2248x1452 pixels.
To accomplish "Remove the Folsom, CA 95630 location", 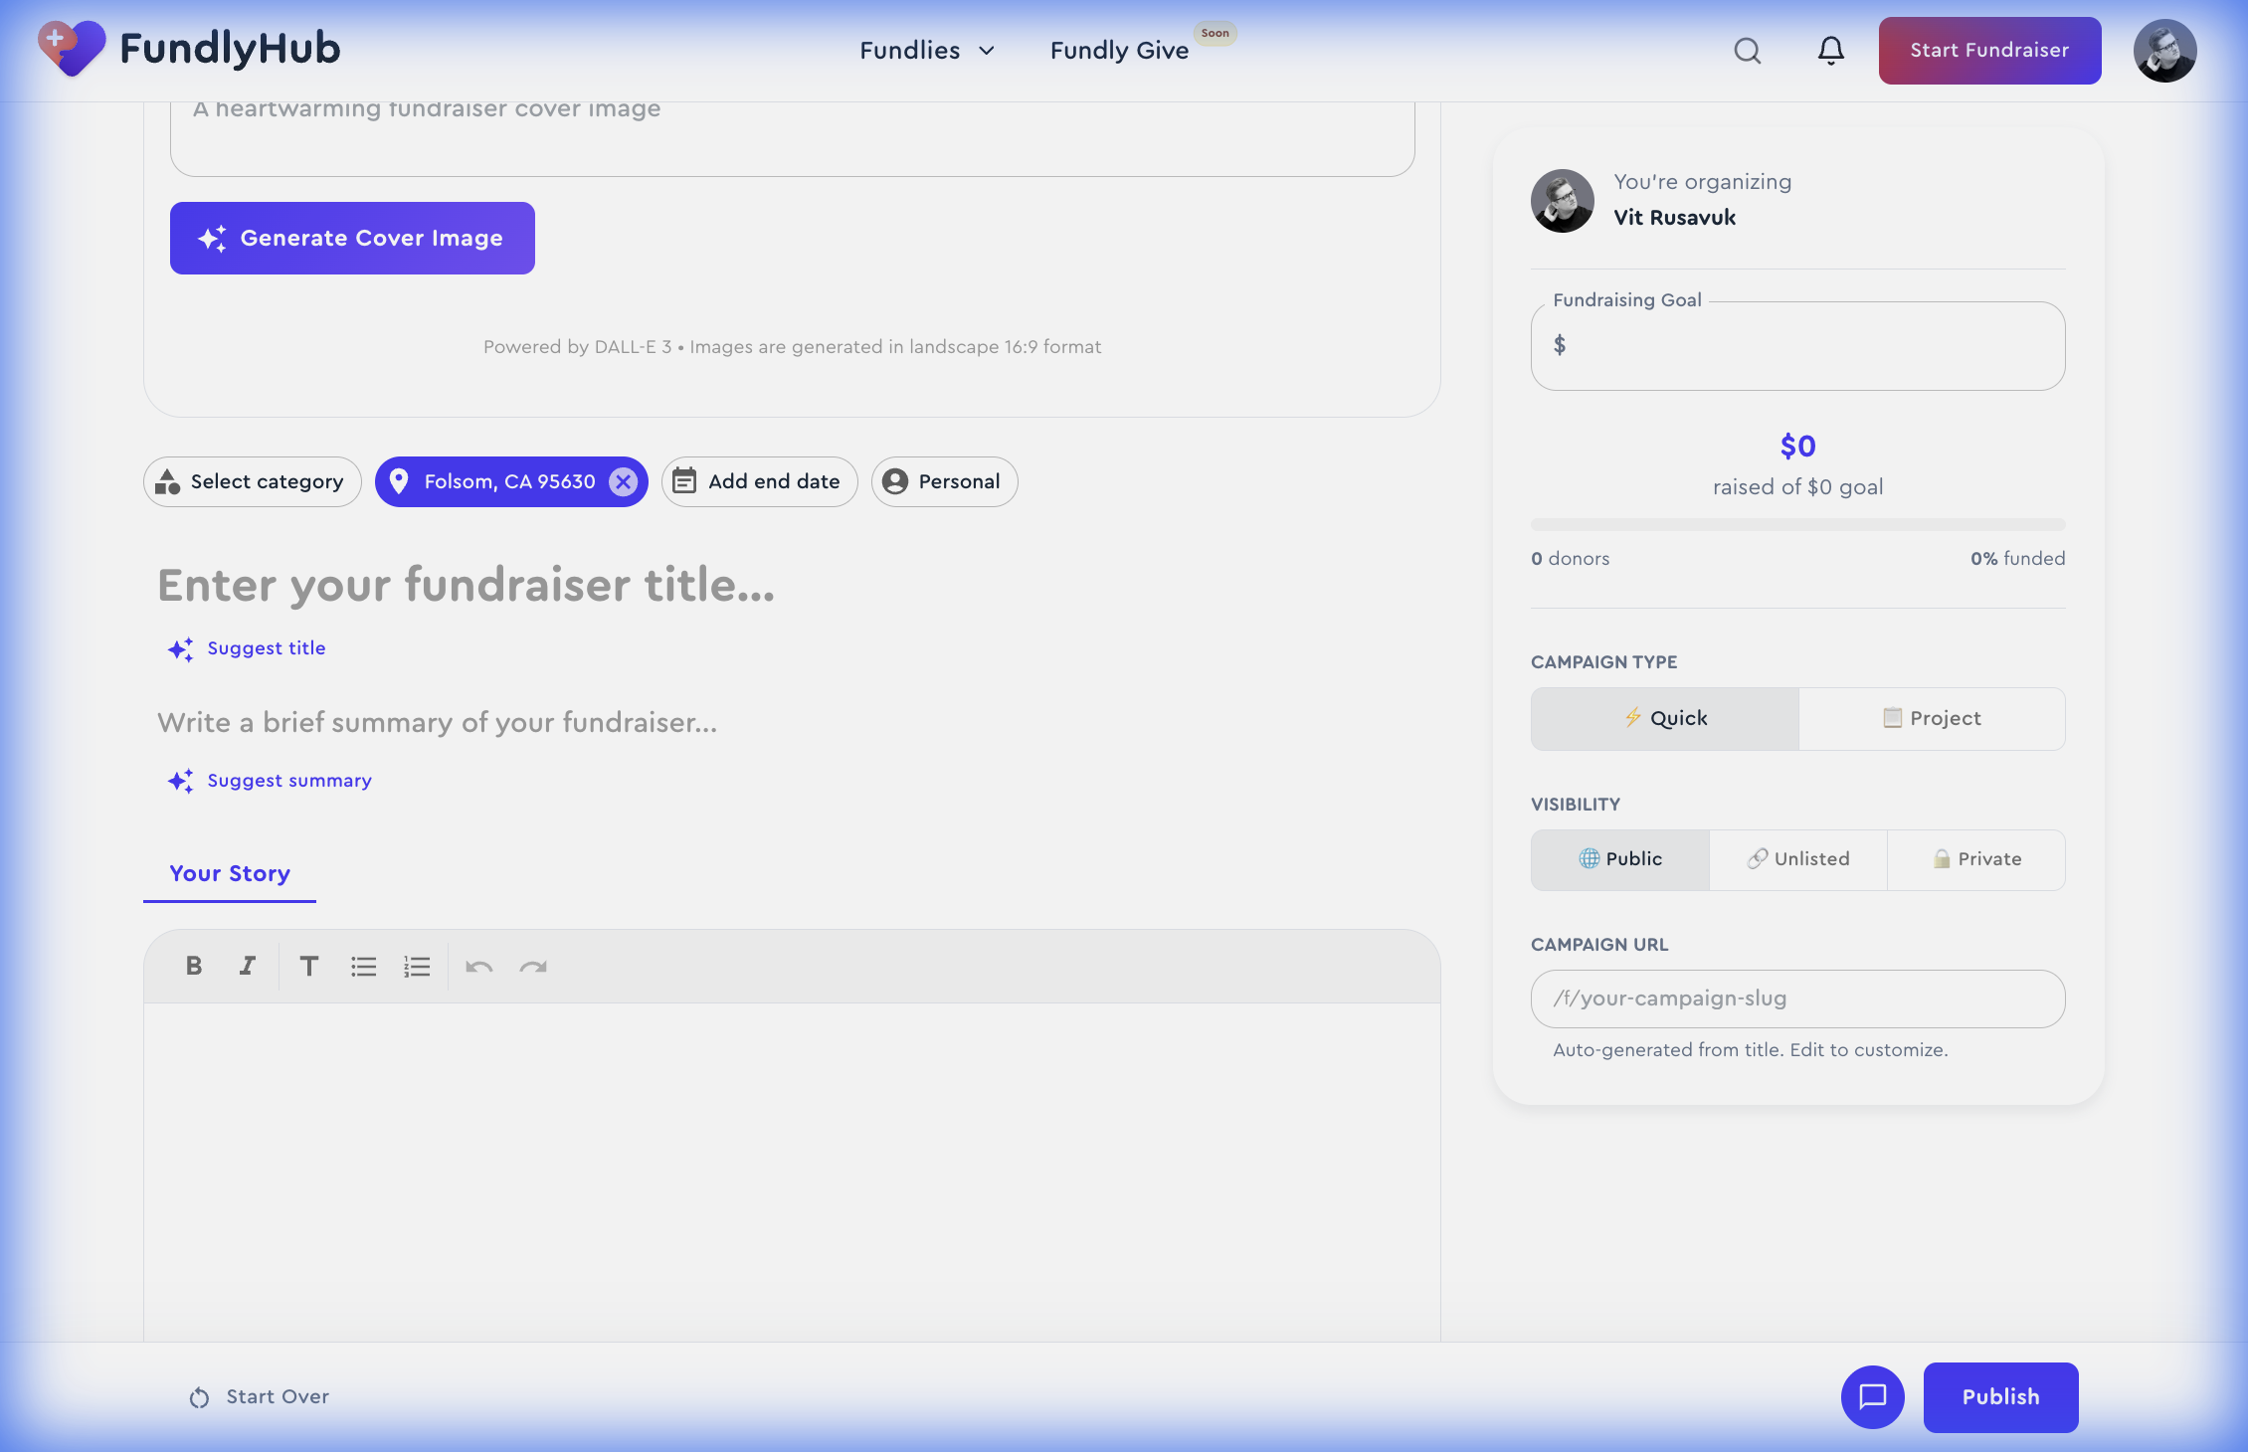I will [623, 481].
